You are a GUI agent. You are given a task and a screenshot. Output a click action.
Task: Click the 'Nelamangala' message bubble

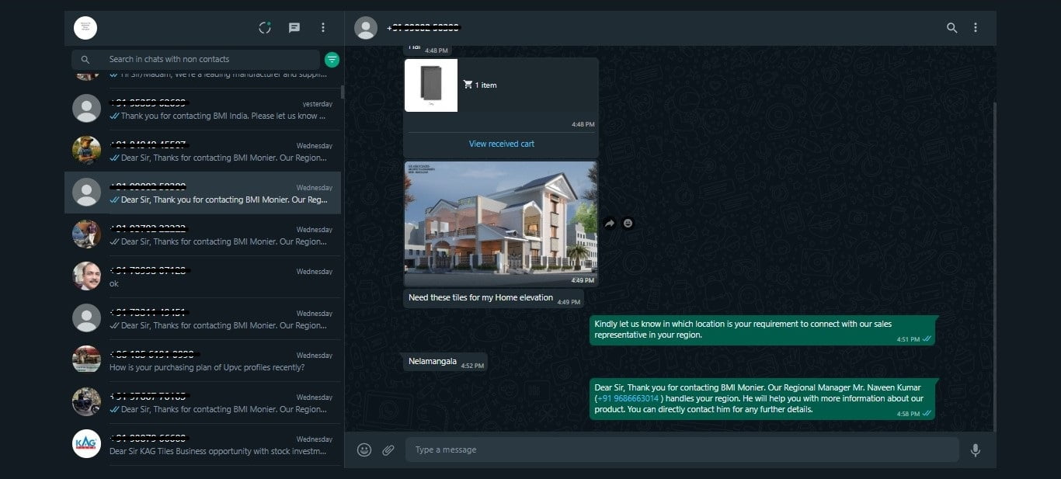click(x=445, y=362)
